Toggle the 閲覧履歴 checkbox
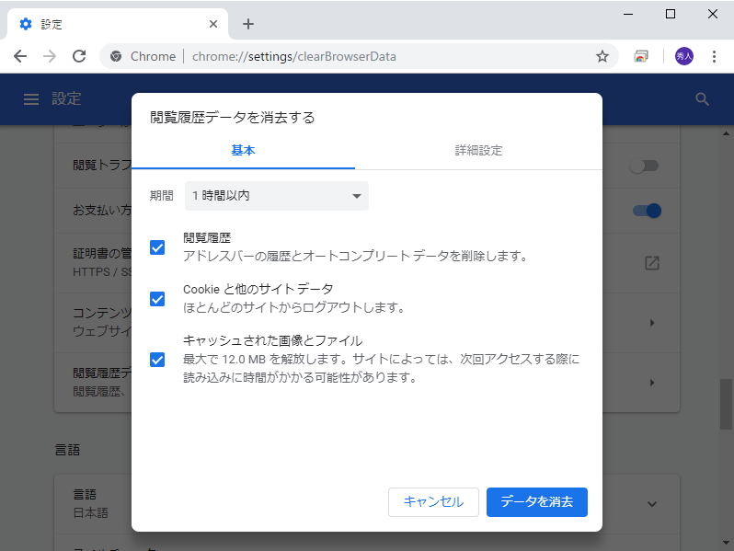 157,247
